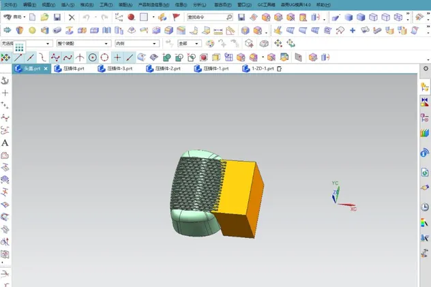Click the color palette wheel icon

tap(210, 44)
